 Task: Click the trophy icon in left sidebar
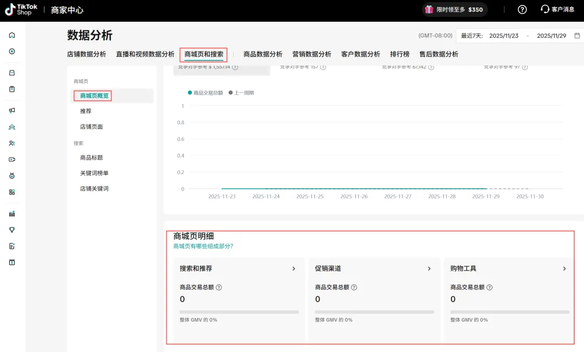pyautogui.click(x=12, y=230)
